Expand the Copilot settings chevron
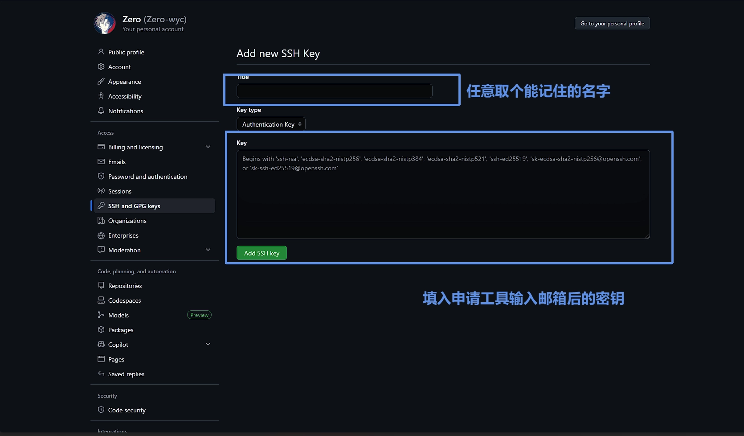 [208, 345]
